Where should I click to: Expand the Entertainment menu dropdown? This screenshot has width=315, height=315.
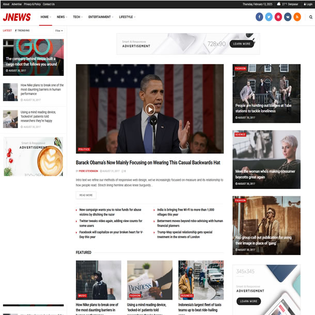101,17
